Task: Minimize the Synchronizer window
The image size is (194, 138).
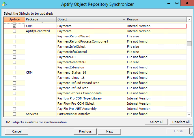Action: point(169,3)
